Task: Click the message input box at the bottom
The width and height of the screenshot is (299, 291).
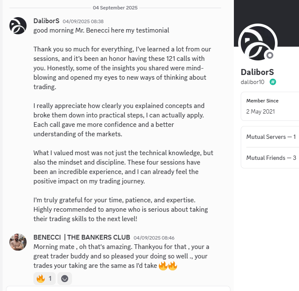Action: click(118, 288)
